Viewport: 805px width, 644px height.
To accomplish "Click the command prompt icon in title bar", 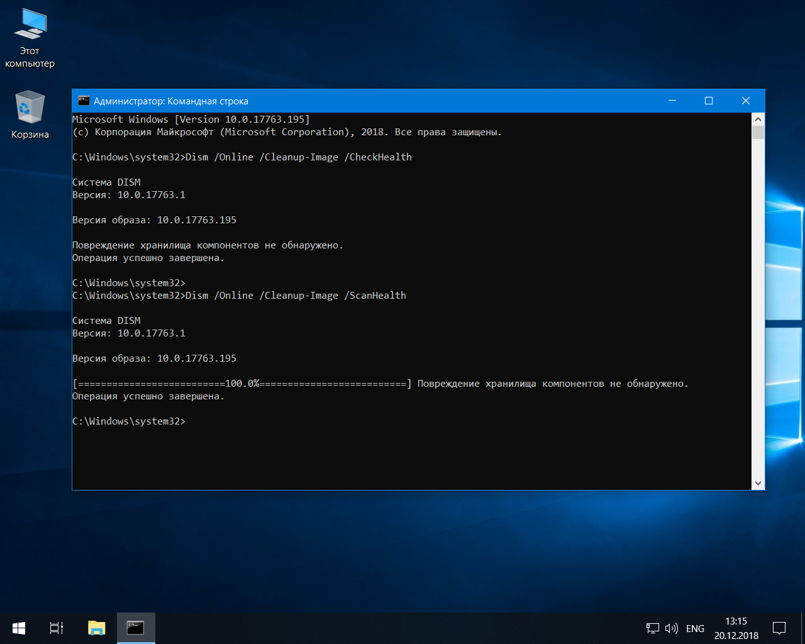I will click(x=84, y=101).
